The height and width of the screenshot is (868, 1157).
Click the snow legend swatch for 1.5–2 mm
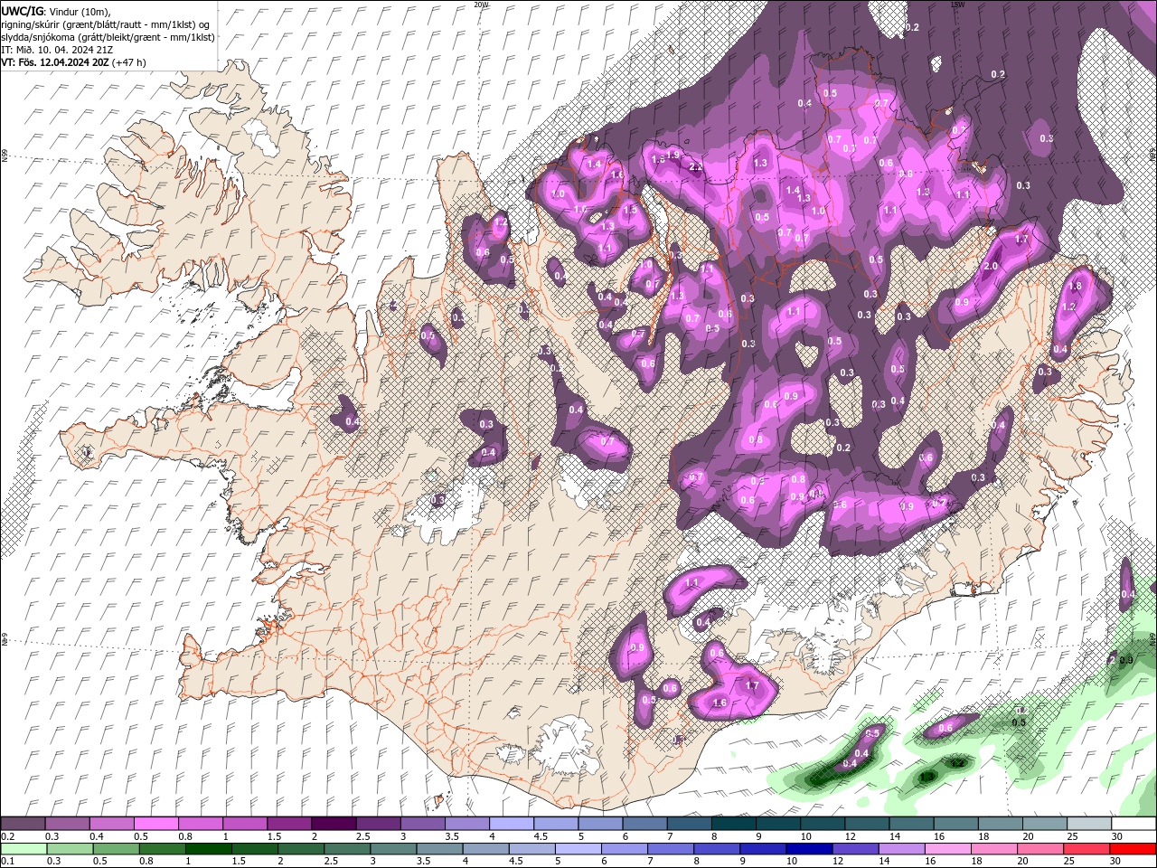(x=288, y=824)
